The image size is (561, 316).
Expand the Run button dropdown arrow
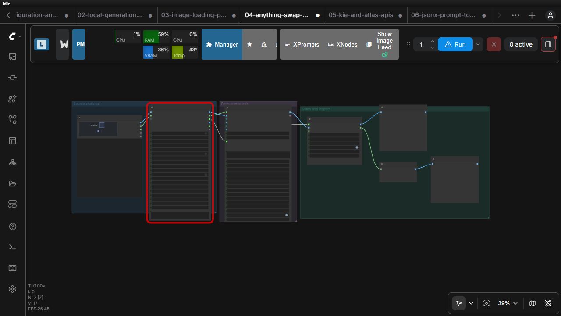tap(478, 44)
